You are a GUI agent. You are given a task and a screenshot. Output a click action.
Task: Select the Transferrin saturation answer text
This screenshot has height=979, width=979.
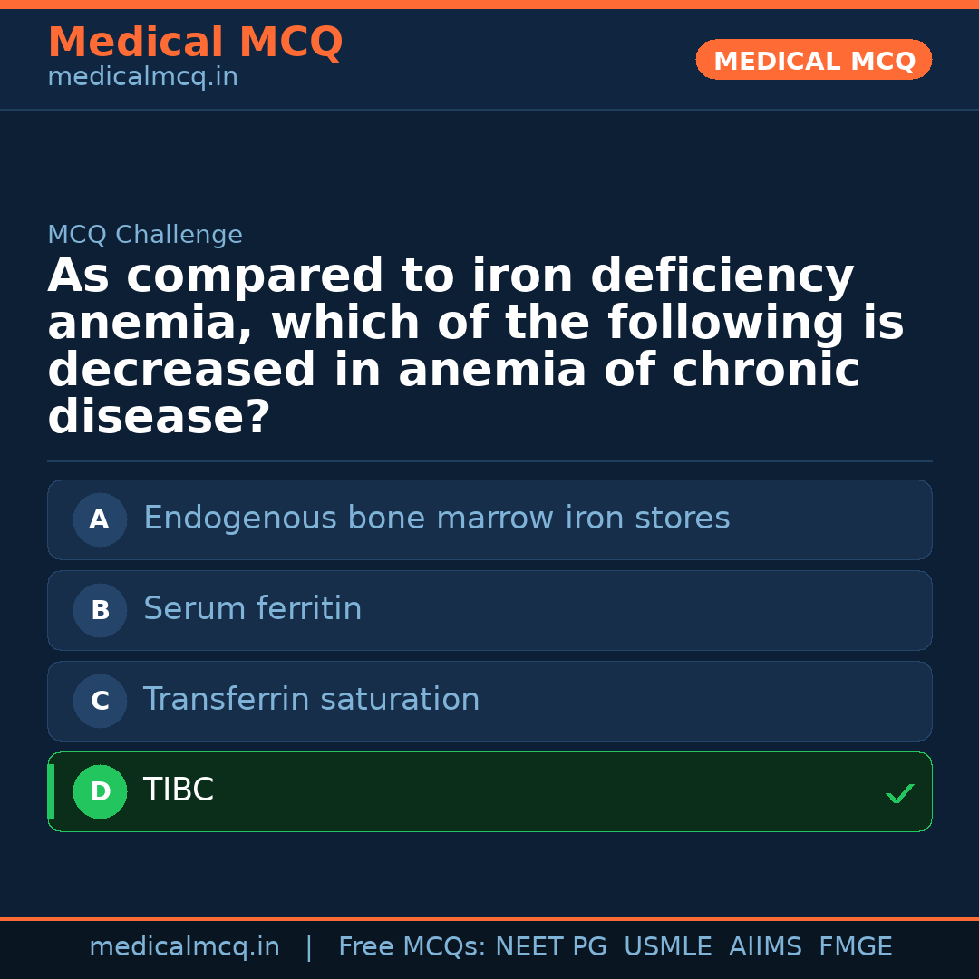311,700
